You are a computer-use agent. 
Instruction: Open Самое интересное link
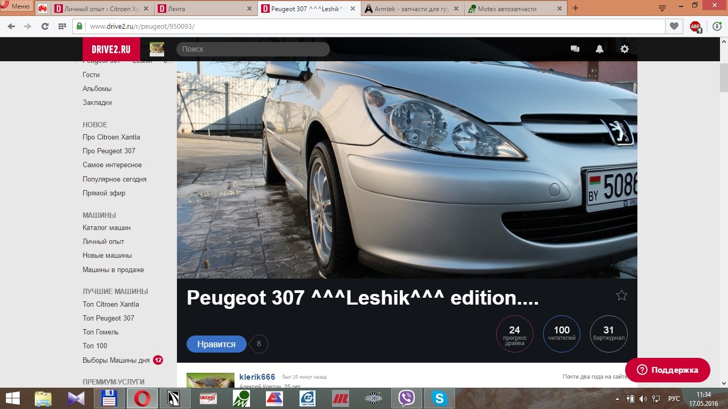112,165
